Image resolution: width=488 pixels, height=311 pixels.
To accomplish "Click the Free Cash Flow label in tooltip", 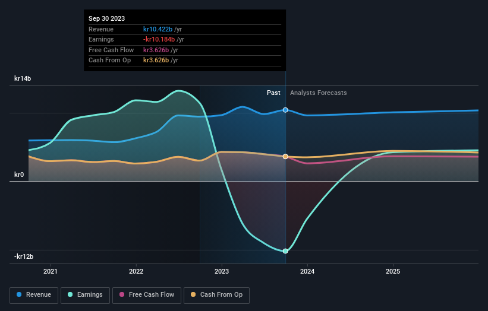I will coord(111,50).
